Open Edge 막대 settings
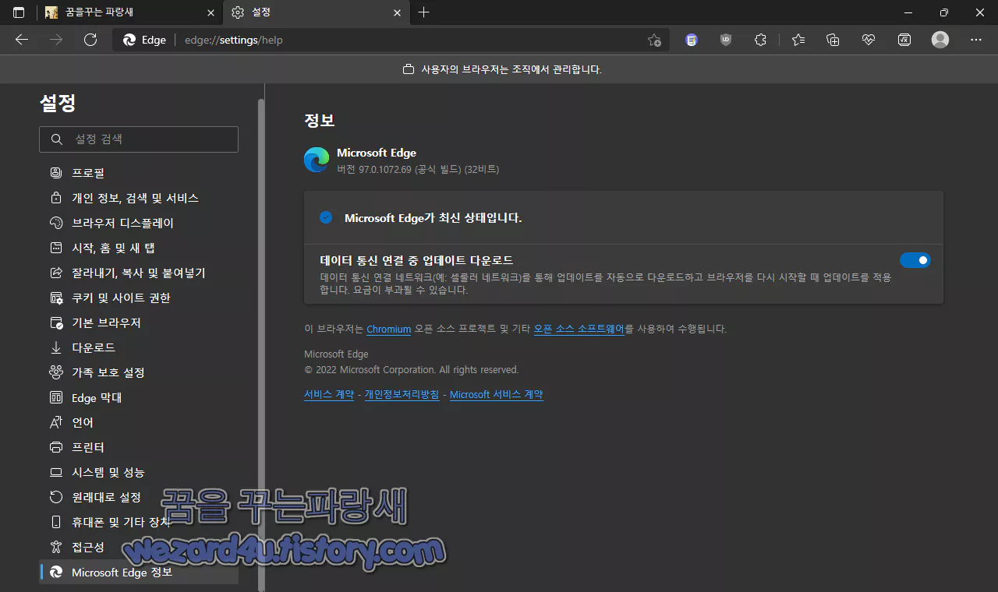This screenshot has width=998, height=592. (139, 397)
